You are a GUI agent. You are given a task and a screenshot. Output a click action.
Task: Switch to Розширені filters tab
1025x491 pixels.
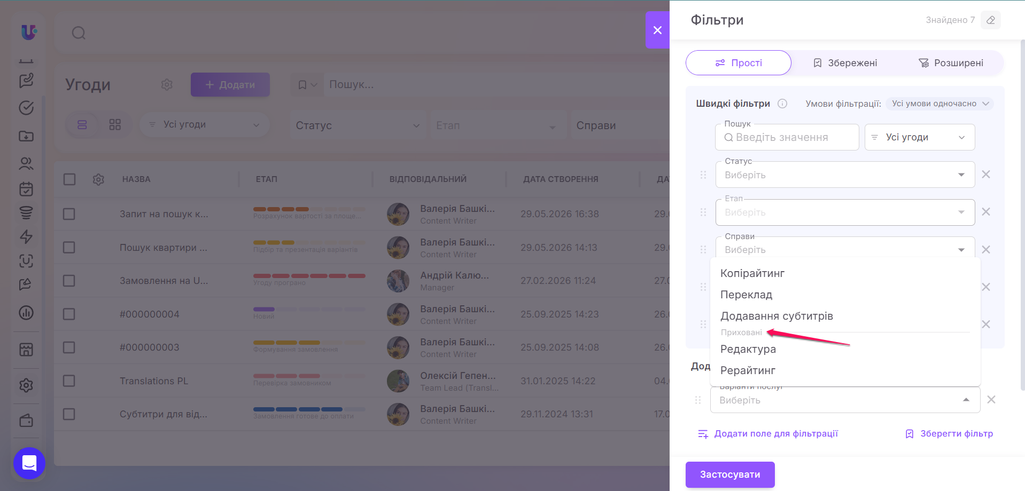pos(951,63)
